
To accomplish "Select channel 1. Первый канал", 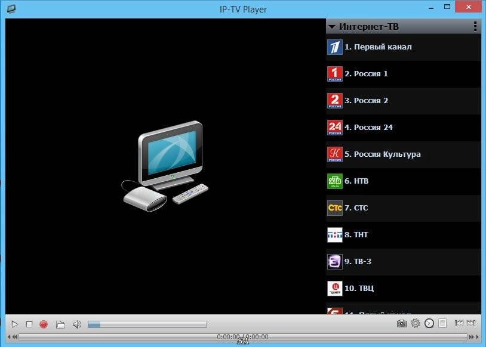I will (403, 47).
